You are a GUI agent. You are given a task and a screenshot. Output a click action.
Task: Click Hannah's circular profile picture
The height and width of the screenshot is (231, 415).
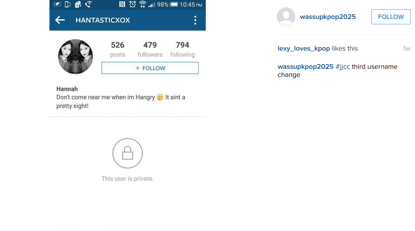pyautogui.click(x=75, y=56)
